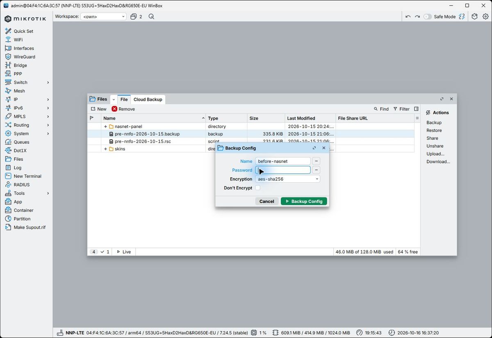Open MPLS menu item
492x338 pixels.
(19, 116)
